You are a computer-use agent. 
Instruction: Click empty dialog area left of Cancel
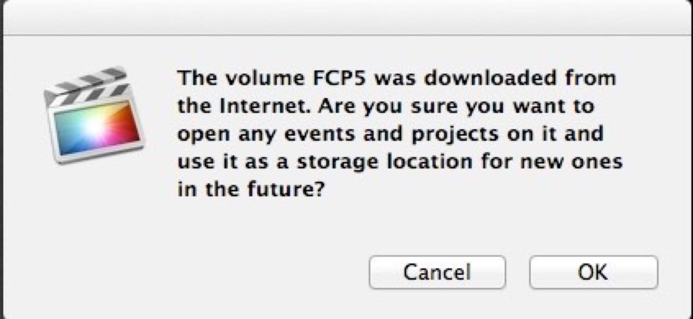tap(224, 272)
